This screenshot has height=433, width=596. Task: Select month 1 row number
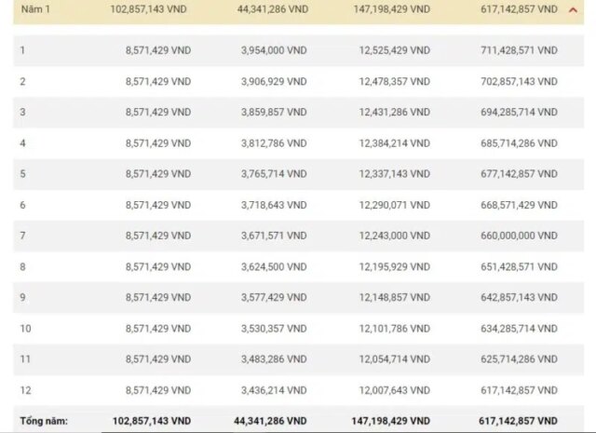click(23, 50)
